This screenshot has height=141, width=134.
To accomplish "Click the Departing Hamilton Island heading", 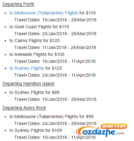I will (x=28, y=84).
